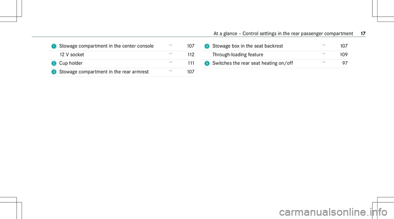Select Through-loading feature entry
Image resolution: width=394 pixels, height=219 pixels.
[x=238, y=55]
